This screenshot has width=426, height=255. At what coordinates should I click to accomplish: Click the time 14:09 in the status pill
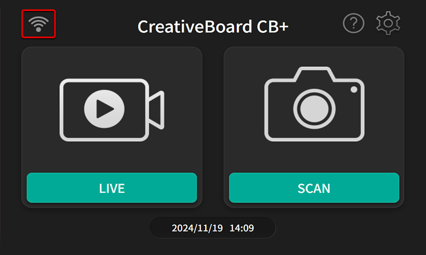tap(242, 228)
